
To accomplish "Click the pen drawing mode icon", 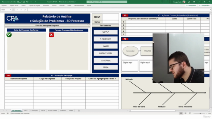I will [189, 2].
